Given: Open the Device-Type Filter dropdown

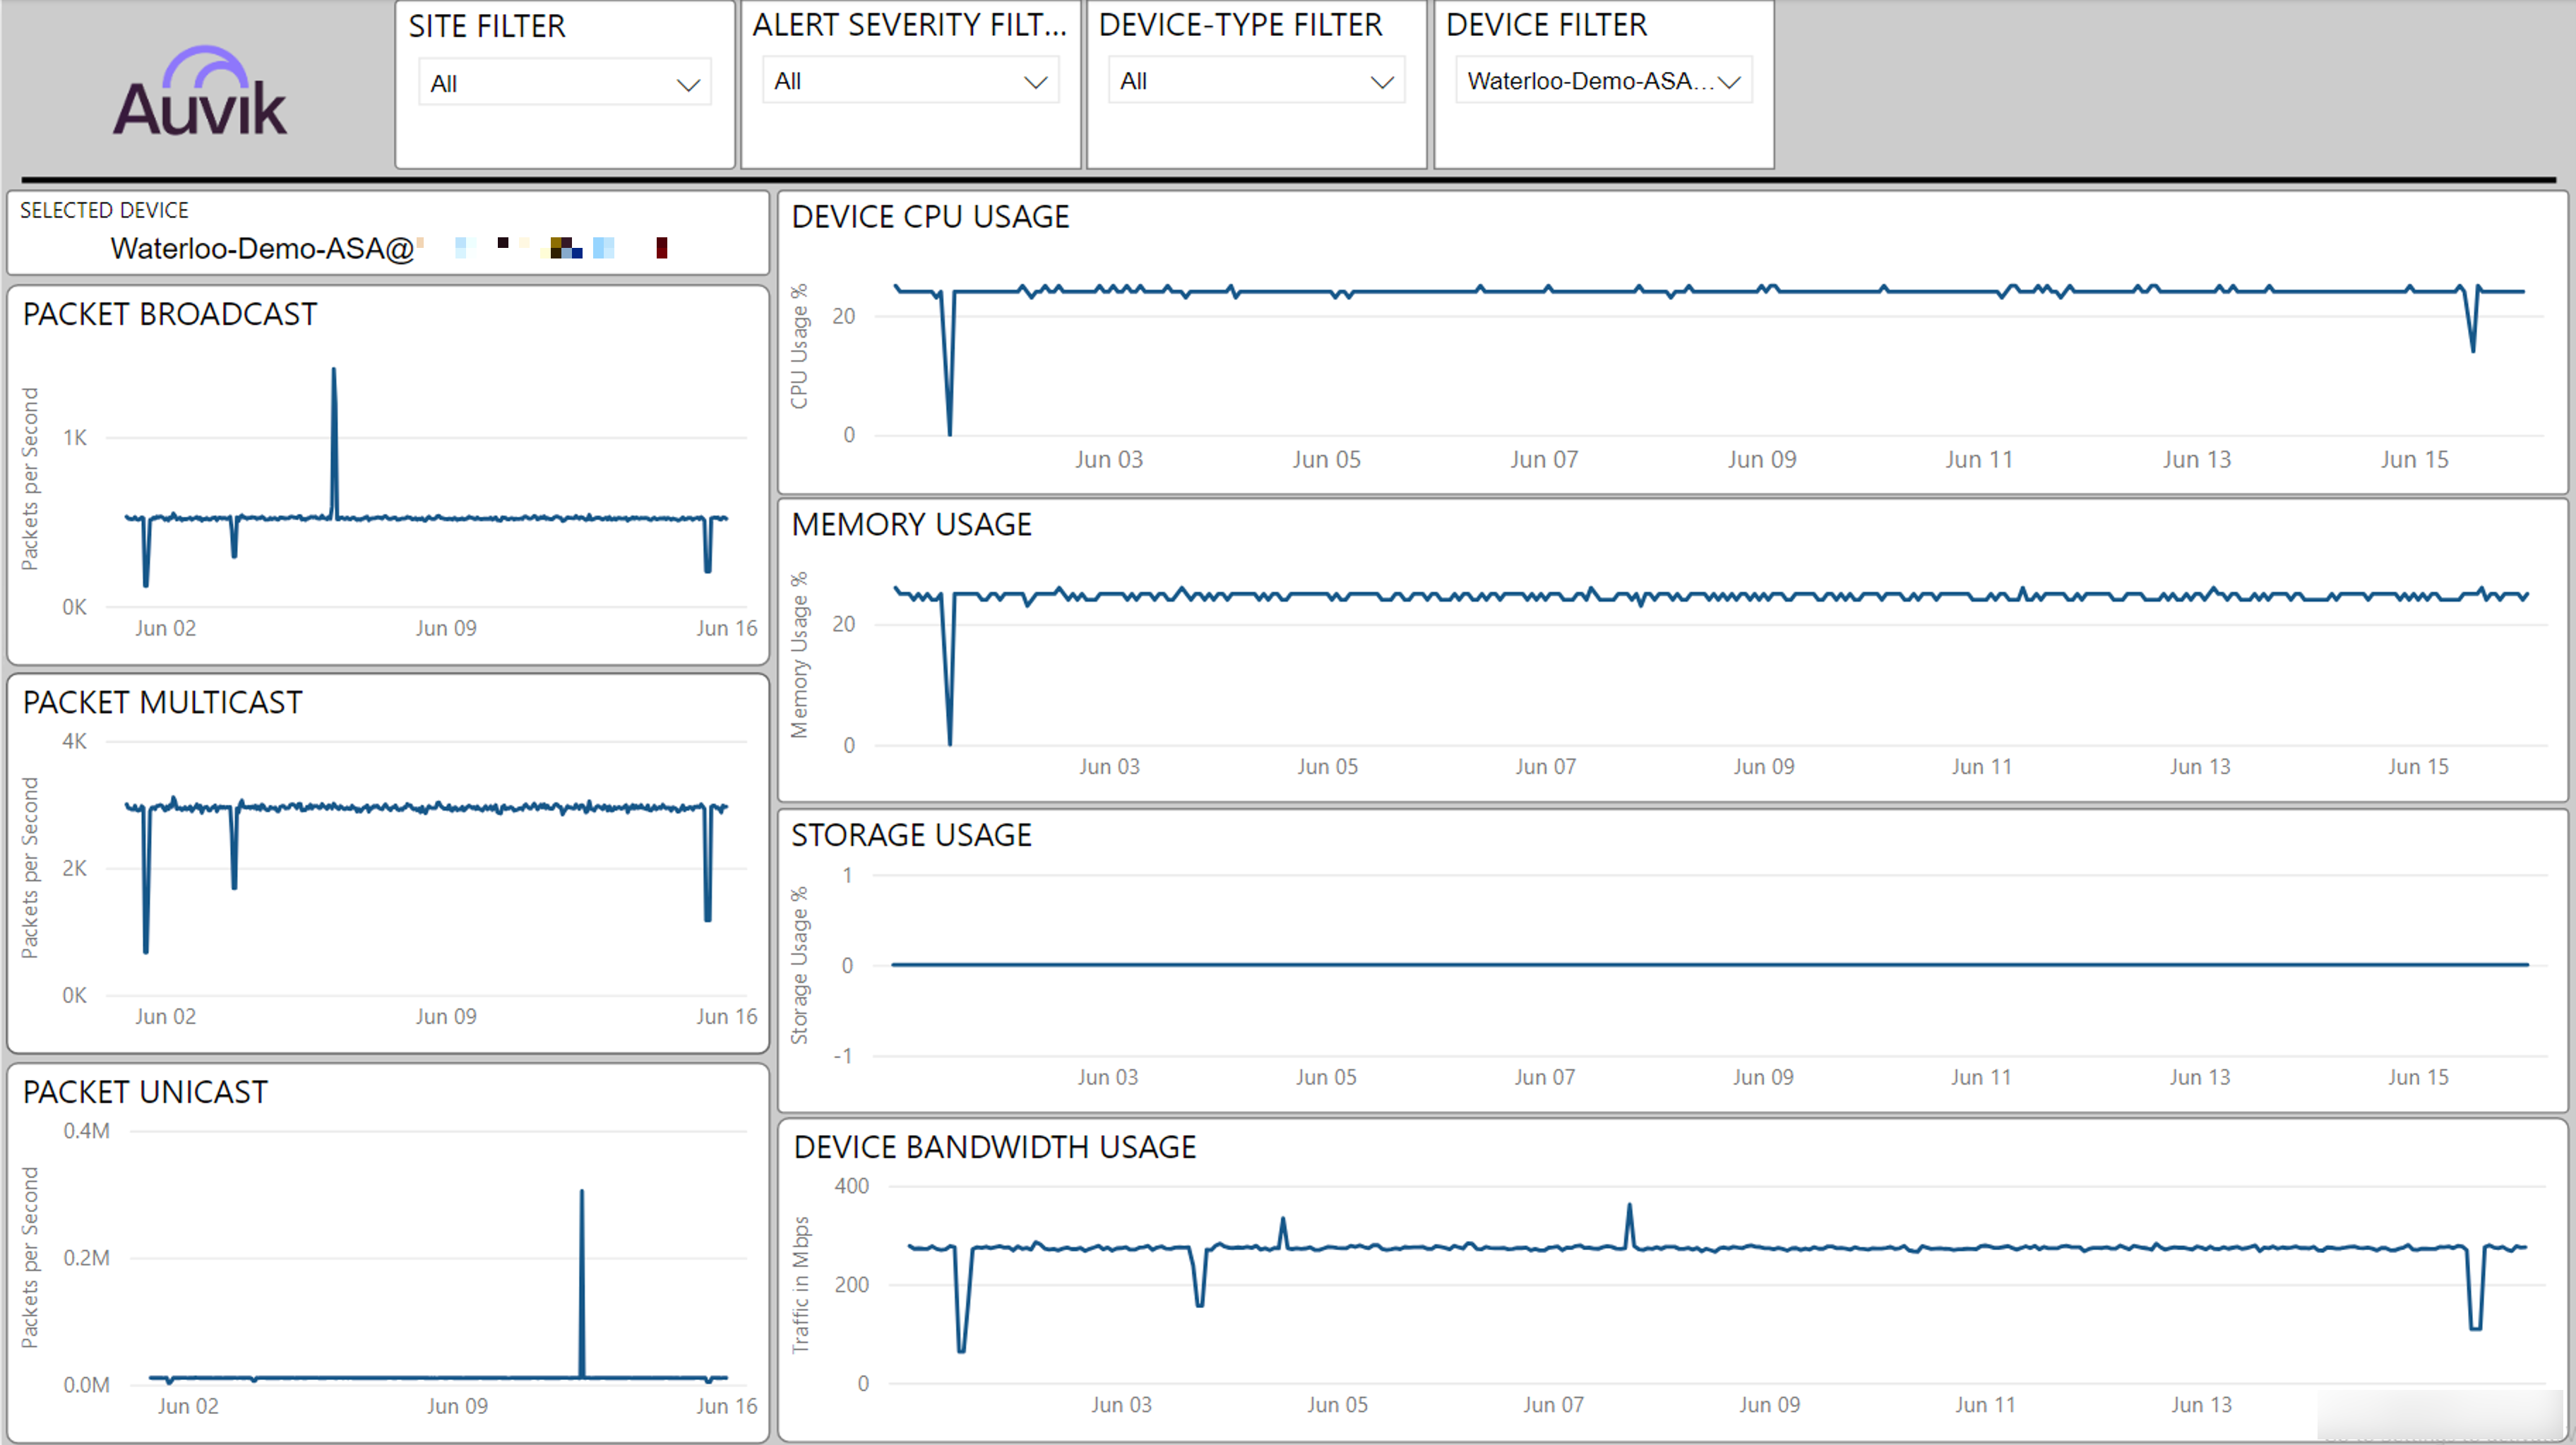Looking at the screenshot, I should tap(1256, 81).
